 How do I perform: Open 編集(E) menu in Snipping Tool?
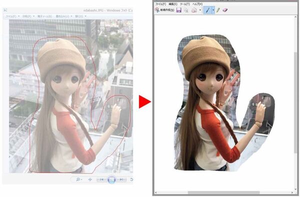173,4
